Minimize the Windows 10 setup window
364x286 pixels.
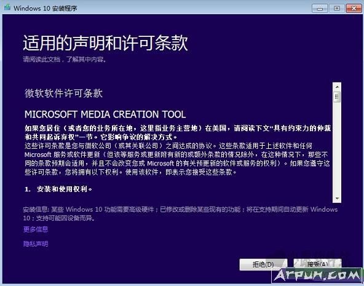(320, 9)
